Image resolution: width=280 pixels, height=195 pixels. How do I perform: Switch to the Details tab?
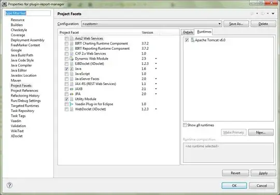click(x=188, y=32)
